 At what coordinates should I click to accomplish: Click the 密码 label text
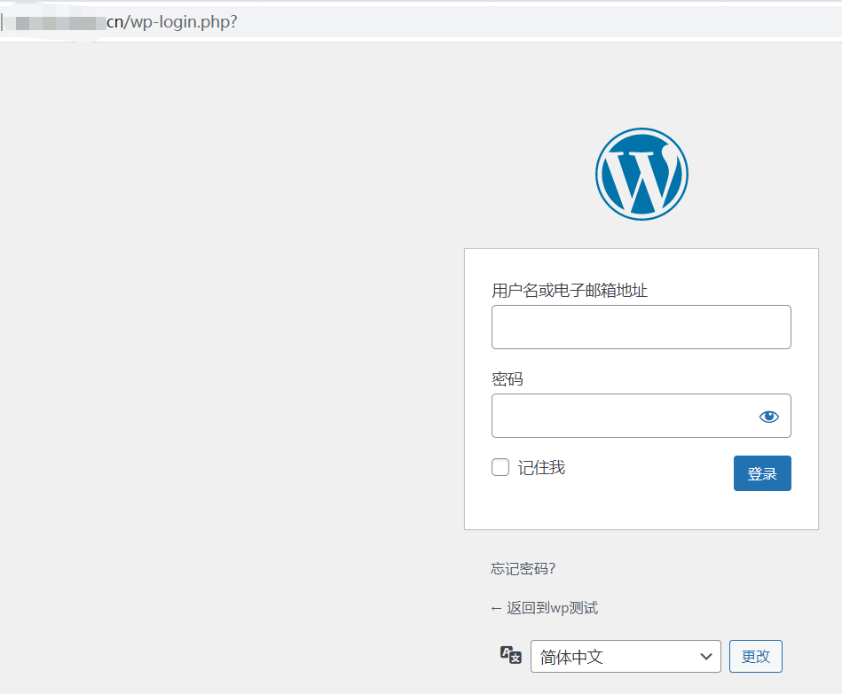[x=507, y=379]
